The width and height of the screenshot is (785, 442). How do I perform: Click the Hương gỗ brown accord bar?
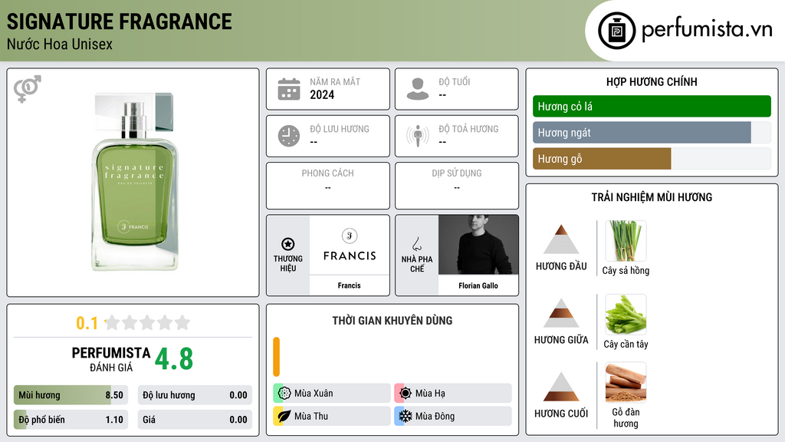(x=652, y=158)
